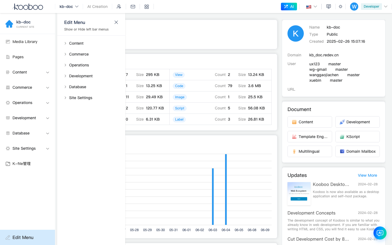
Task: Click the kb_doc.redev.cn domain text
Action: [324, 55]
